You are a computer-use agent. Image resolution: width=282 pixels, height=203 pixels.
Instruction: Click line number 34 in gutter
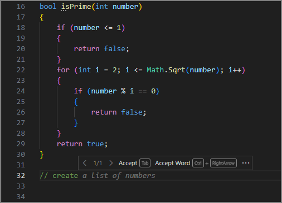(x=21, y=197)
